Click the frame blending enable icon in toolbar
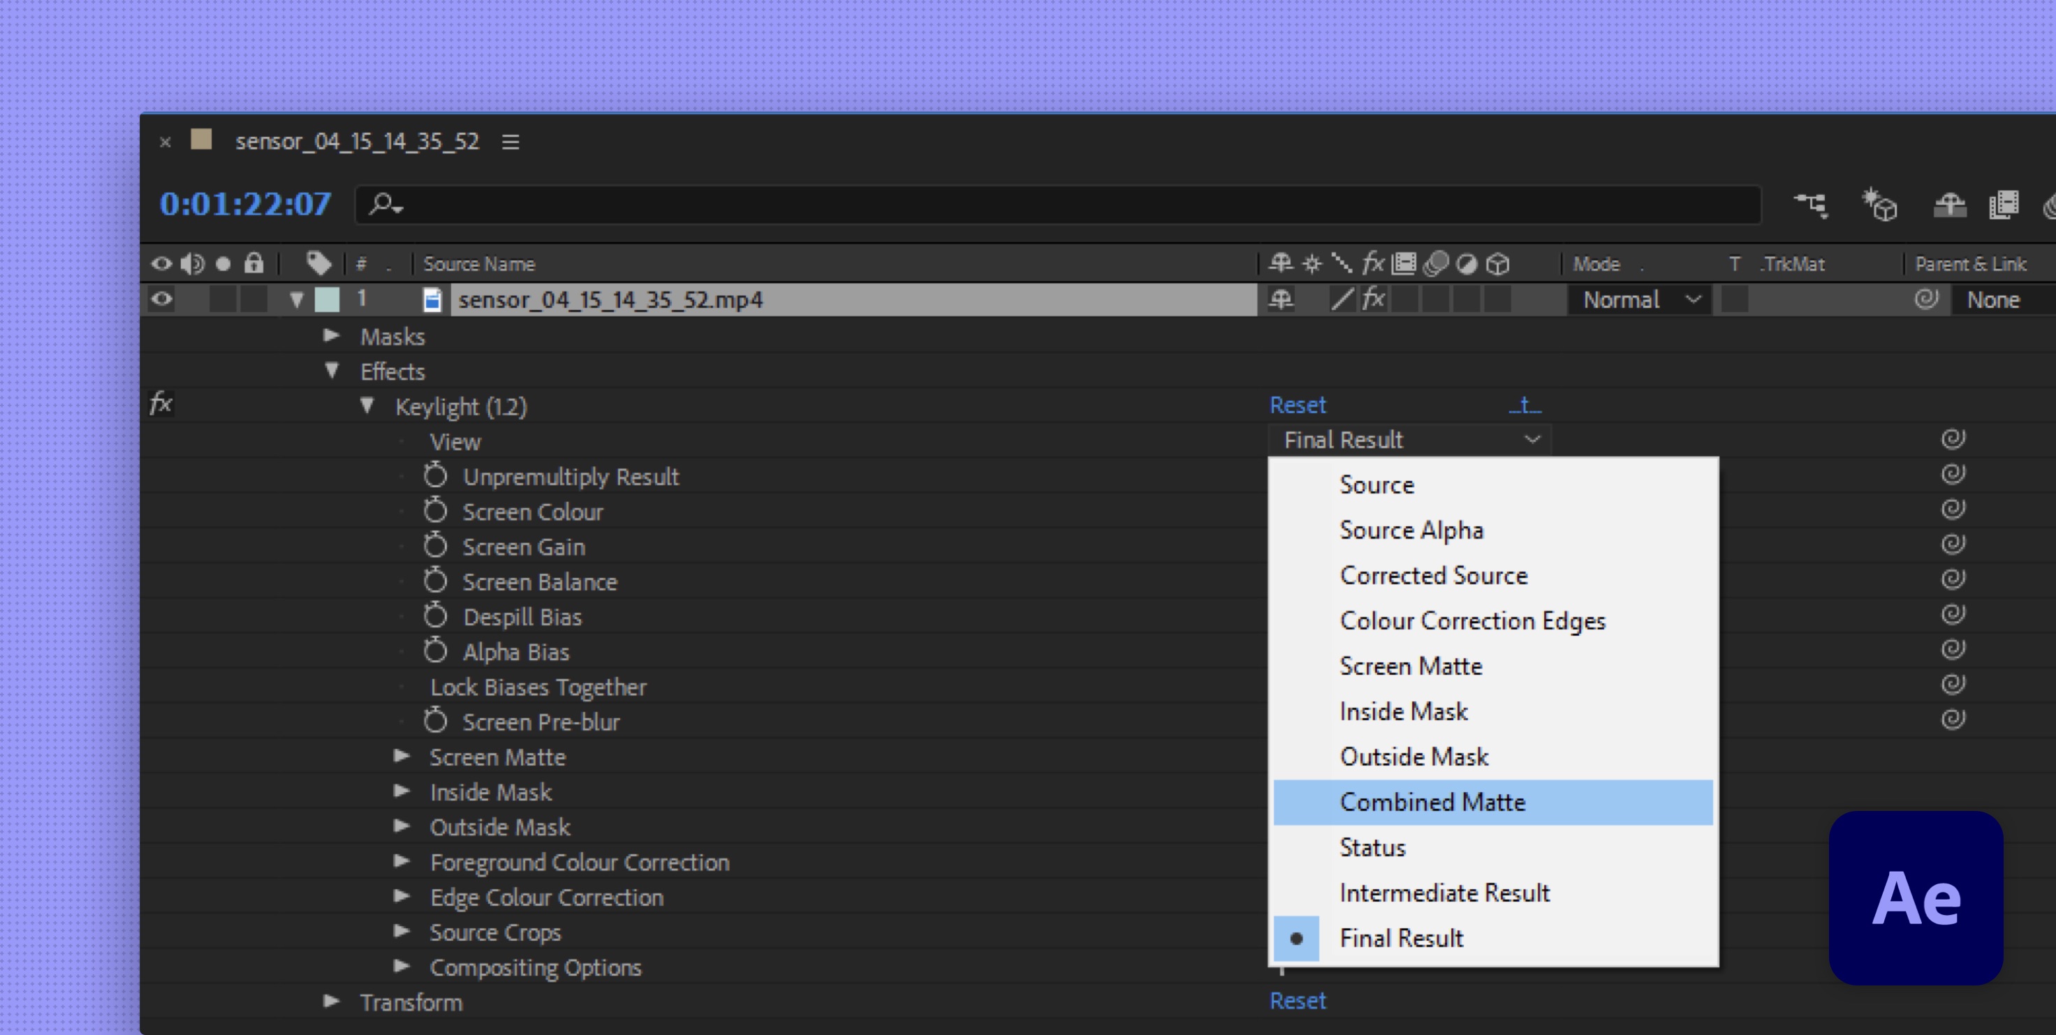The width and height of the screenshot is (2056, 1035). [x=2004, y=206]
